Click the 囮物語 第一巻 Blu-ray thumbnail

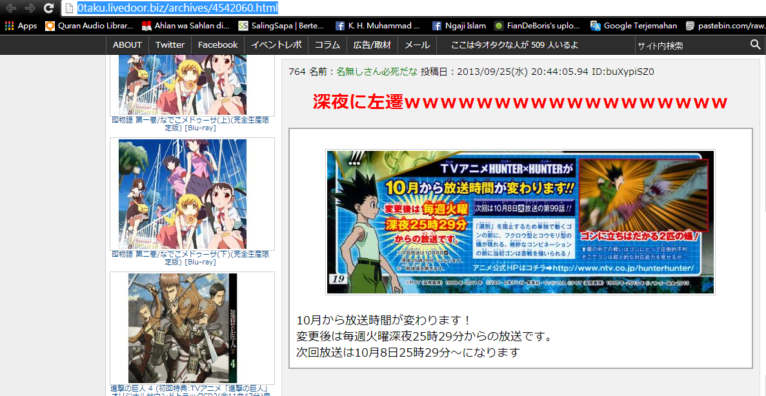182,85
